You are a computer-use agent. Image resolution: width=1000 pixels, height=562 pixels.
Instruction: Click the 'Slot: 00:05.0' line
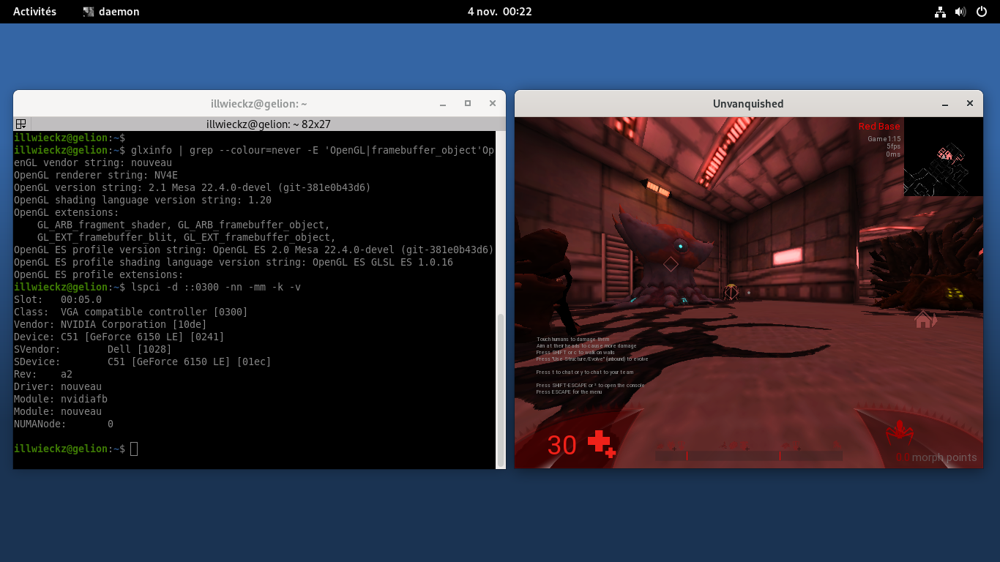point(58,299)
